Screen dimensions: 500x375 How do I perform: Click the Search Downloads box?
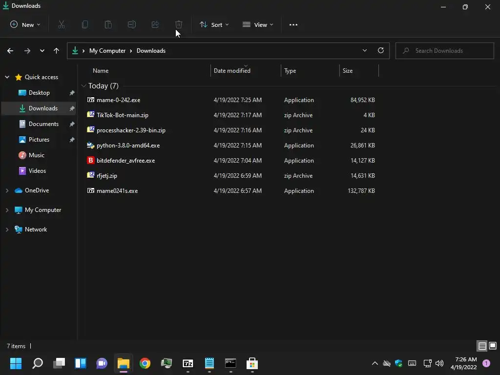(444, 51)
